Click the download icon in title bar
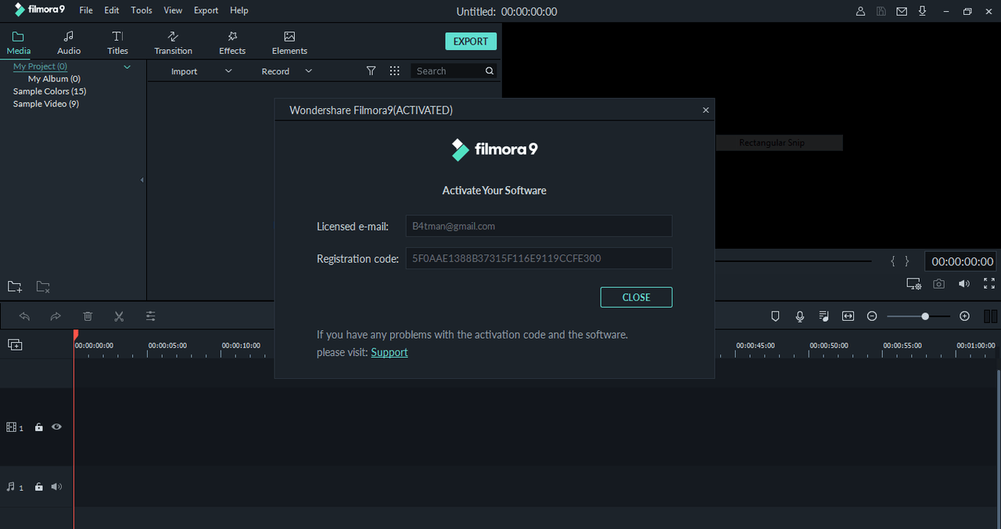 923,11
